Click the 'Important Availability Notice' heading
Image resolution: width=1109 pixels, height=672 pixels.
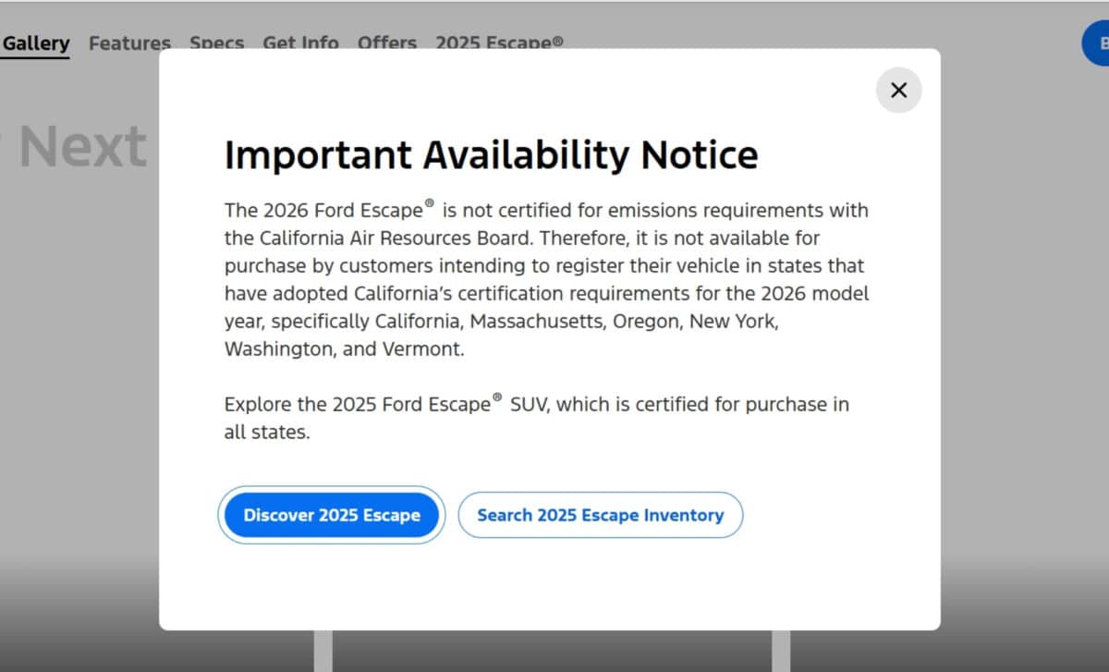click(x=491, y=154)
